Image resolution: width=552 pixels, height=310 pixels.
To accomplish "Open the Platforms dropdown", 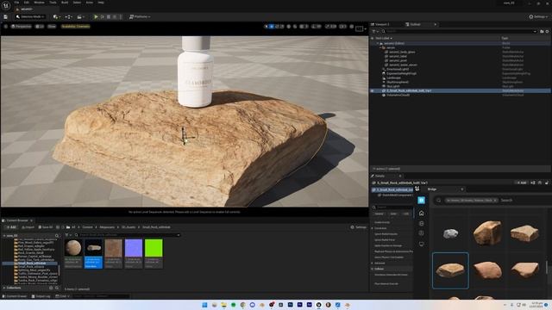I will click(140, 16).
